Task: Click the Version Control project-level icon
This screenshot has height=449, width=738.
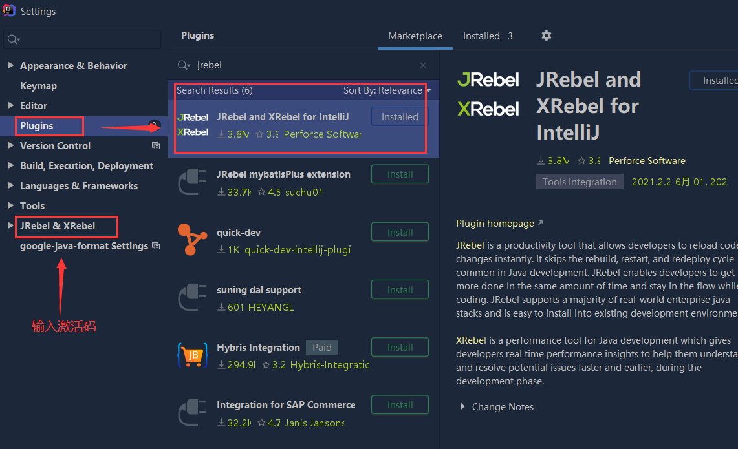Action: (x=156, y=146)
